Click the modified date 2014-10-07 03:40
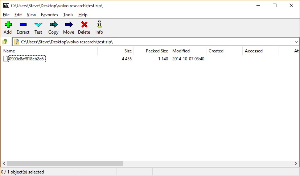This screenshot has height=176, width=300. pos(188,59)
